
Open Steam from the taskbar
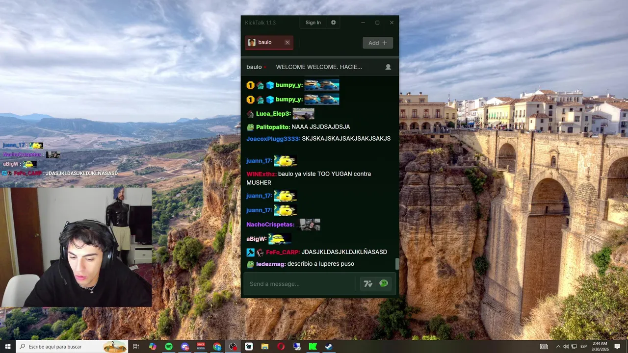[x=329, y=347]
